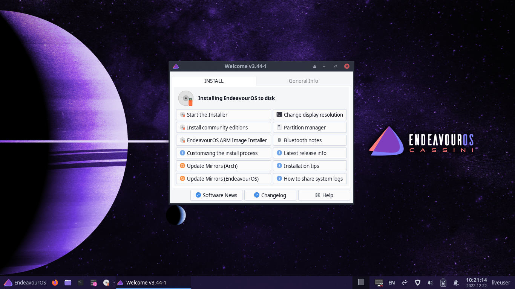Open the clock showing 10:21:14

click(x=476, y=283)
